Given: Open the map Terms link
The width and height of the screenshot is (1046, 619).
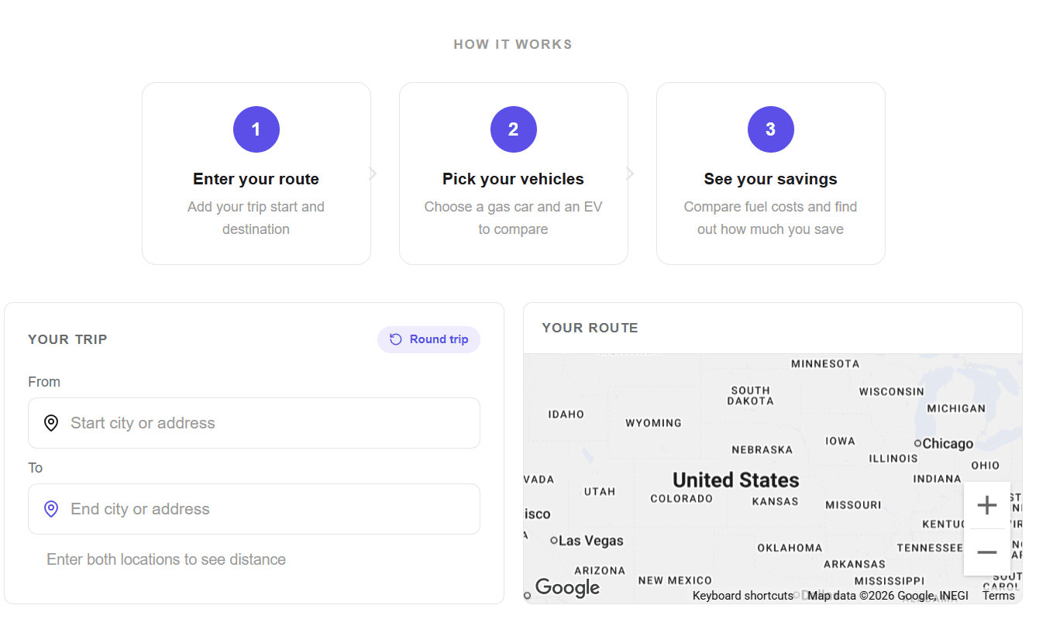Looking at the screenshot, I should click(999, 596).
